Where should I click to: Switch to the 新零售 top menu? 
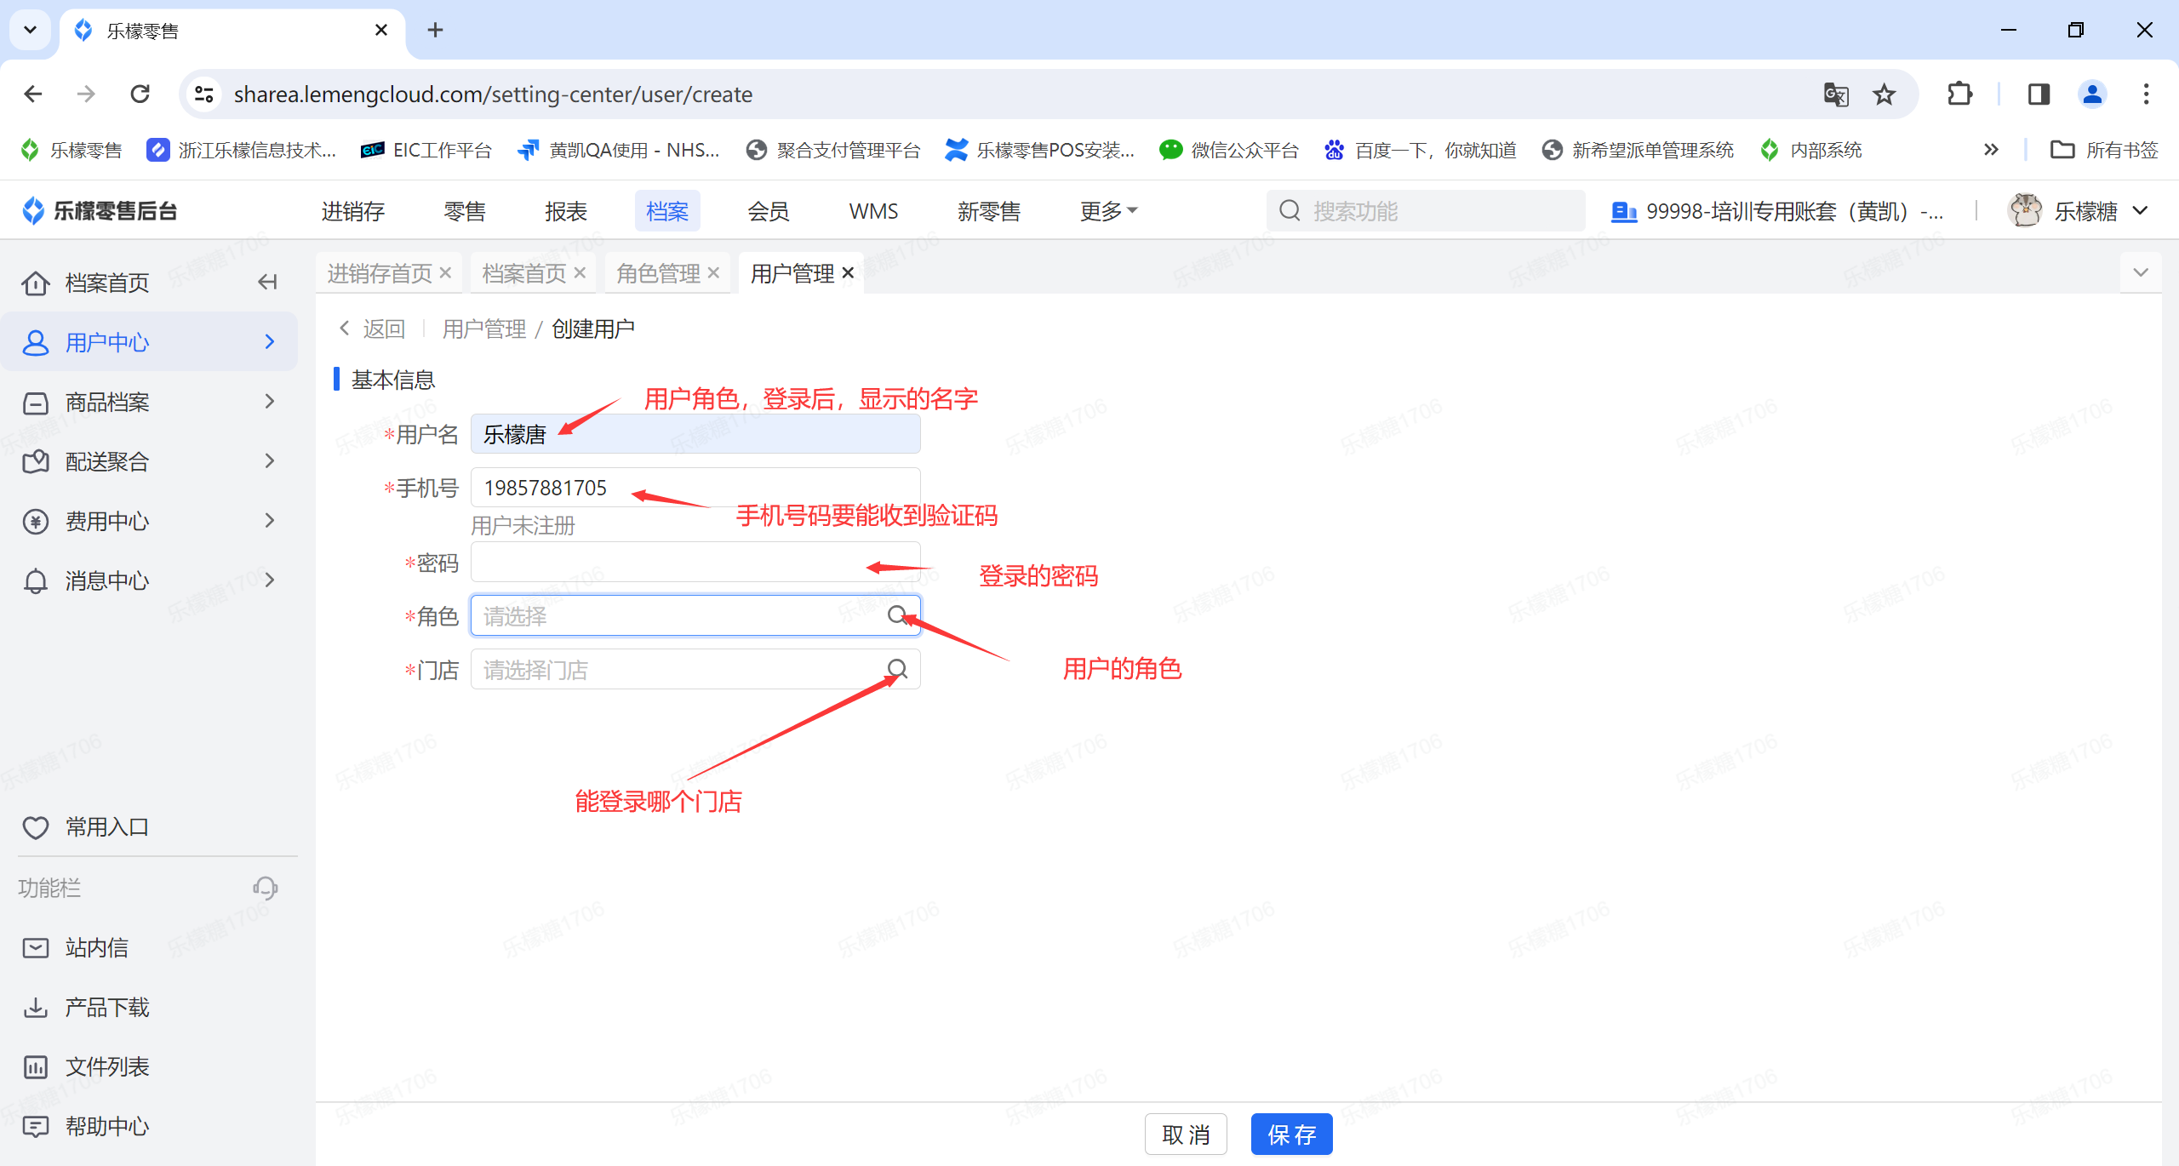pyautogui.click(x=988, y=210)
